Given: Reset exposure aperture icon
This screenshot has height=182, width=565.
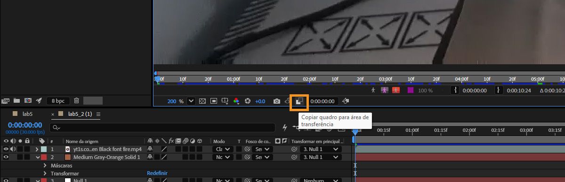Looking at the screenshot, I should pos(248,101).
